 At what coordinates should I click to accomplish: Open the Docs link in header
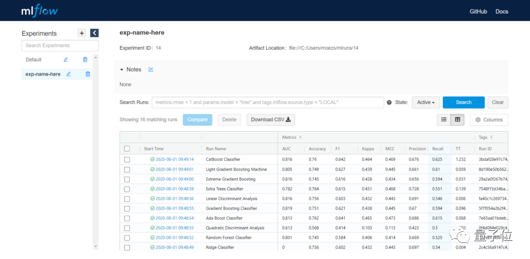[x=502, y=11]
